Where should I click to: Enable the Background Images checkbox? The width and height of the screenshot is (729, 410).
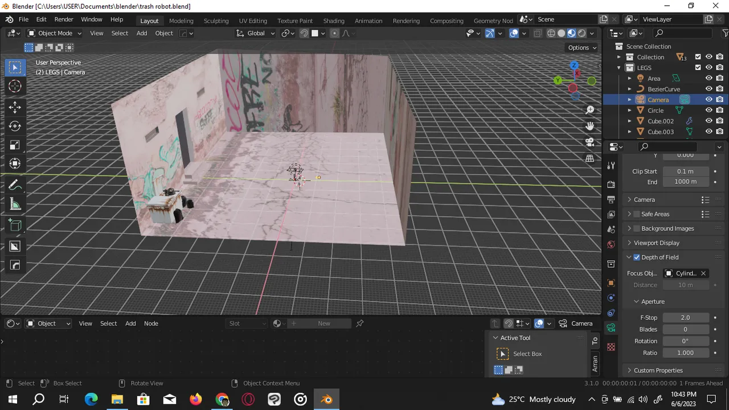click(637, 228)
